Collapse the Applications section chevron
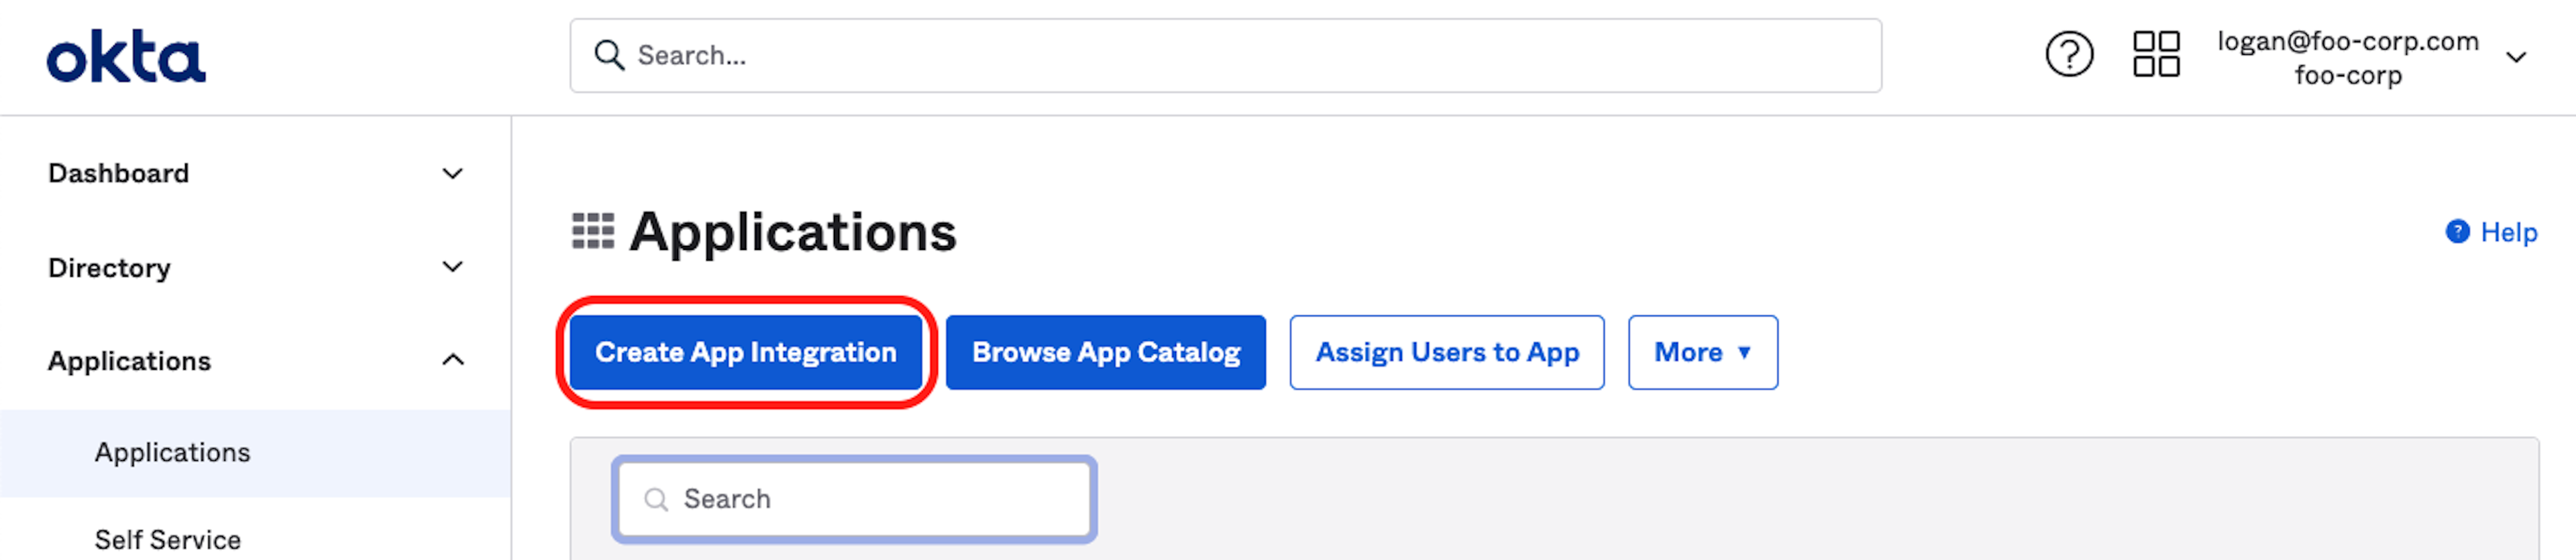The width and height of the screenshot is (2576, 560). click(452, 360)
